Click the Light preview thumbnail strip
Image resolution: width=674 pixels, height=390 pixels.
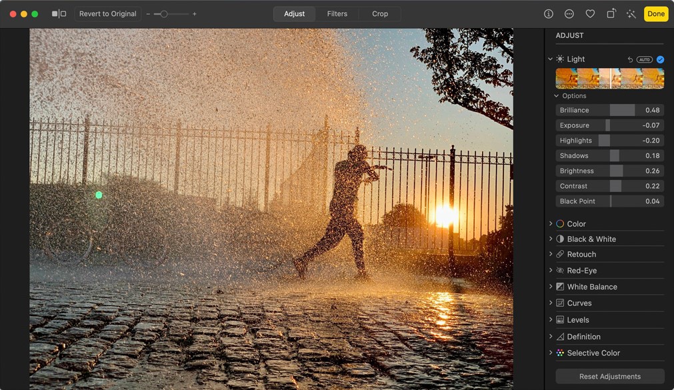[x=609, y=78]
